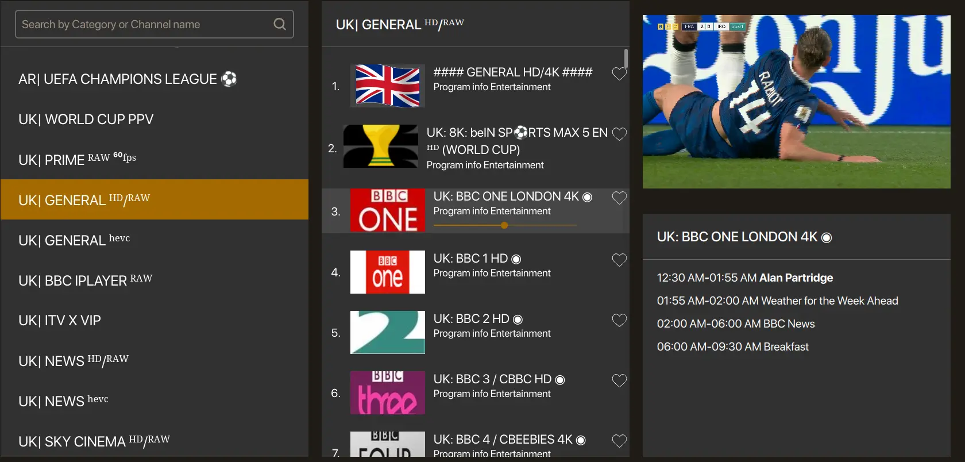Select the UK| ITV X VIP category
This screenshot has width=965, height=462.
[x=155, y=320]
